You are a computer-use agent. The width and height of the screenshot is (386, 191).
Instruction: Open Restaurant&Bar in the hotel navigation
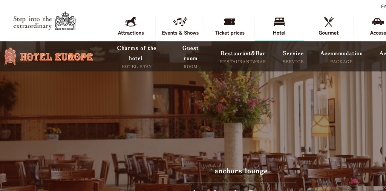point(243,57)
